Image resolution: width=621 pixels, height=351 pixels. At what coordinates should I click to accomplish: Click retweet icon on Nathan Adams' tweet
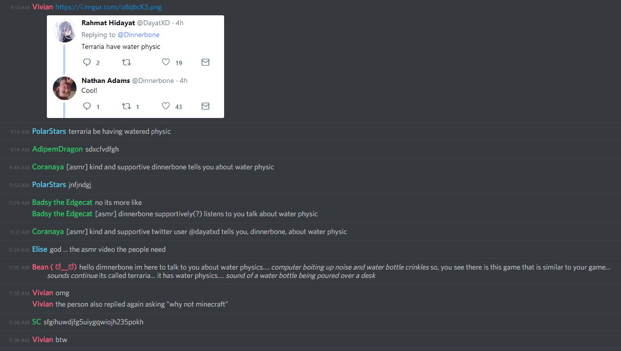[126, 106]
